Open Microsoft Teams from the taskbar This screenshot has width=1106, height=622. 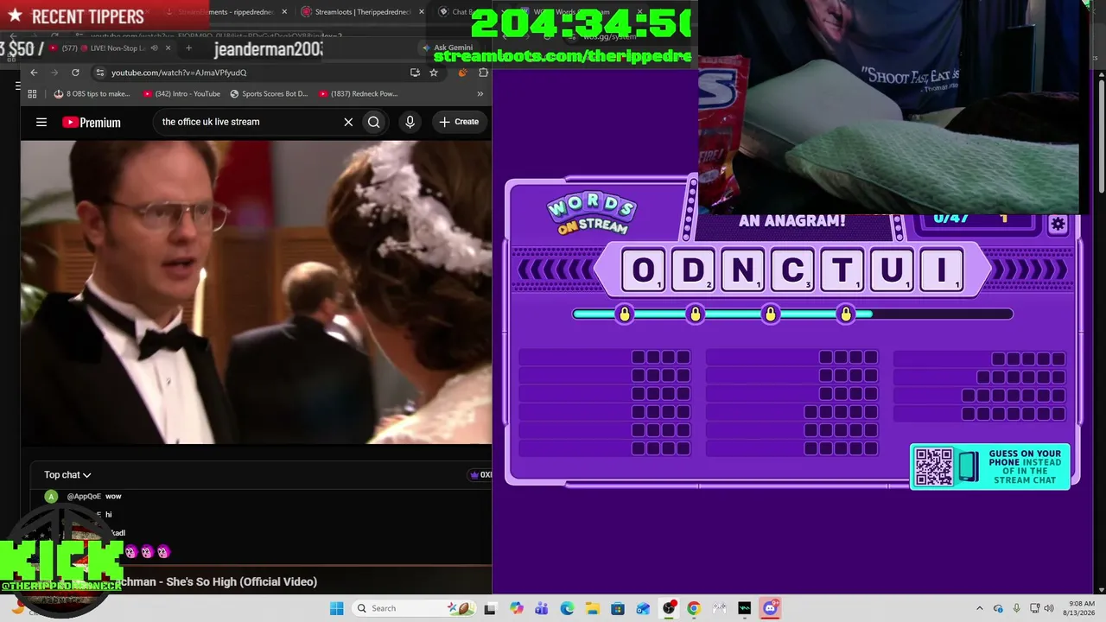point(542,608)
